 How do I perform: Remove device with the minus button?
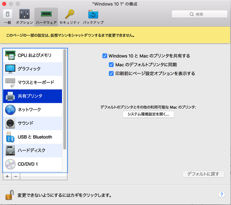pyautogui.click(x=16, y=176)
